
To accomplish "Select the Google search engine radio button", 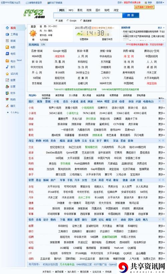I will pyautogui.click(x=68, y=20).
